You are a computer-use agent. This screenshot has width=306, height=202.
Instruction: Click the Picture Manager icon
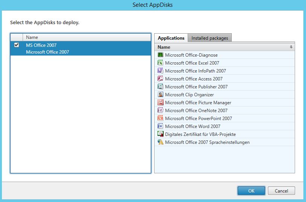click(x=160, y=103)
